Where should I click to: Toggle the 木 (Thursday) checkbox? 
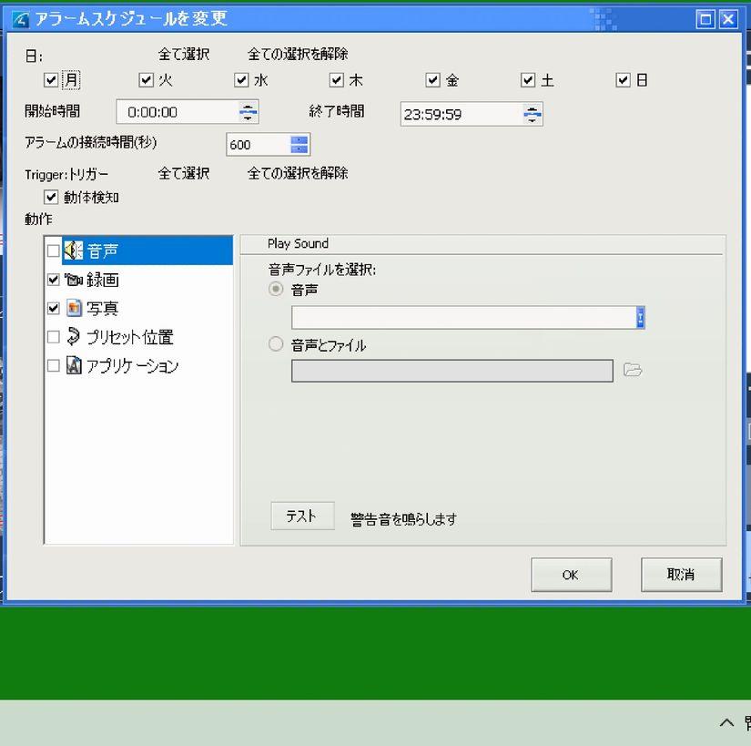point(337,79)
